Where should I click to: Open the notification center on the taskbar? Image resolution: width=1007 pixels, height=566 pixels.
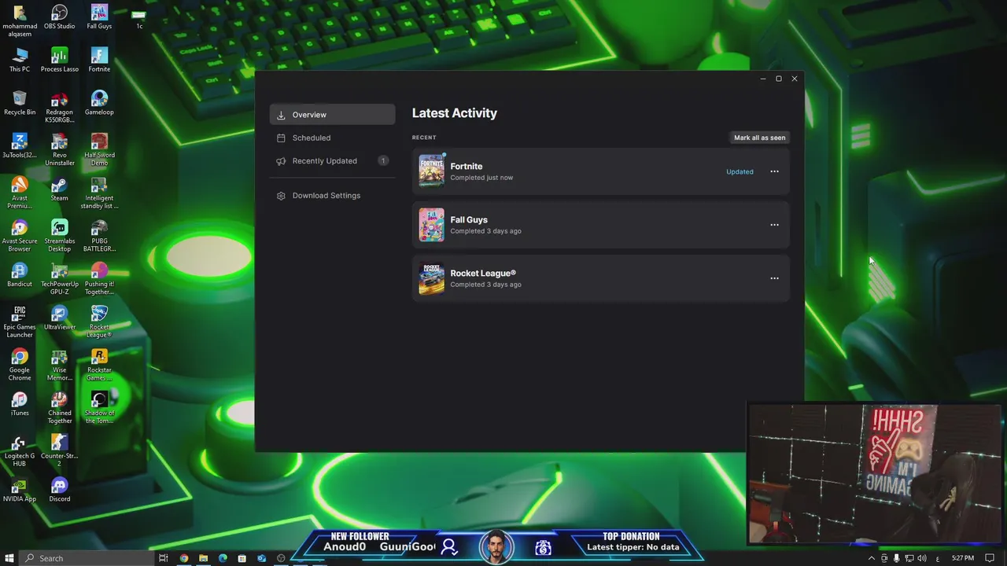[x=990, y=558]
